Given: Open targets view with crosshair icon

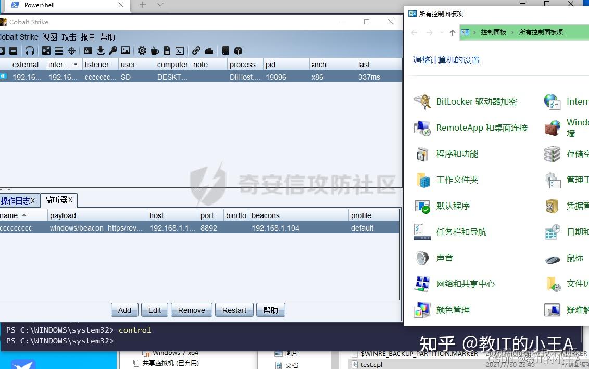Looking at the screenshot, I should pyautogui.click(x=72, y=50).
